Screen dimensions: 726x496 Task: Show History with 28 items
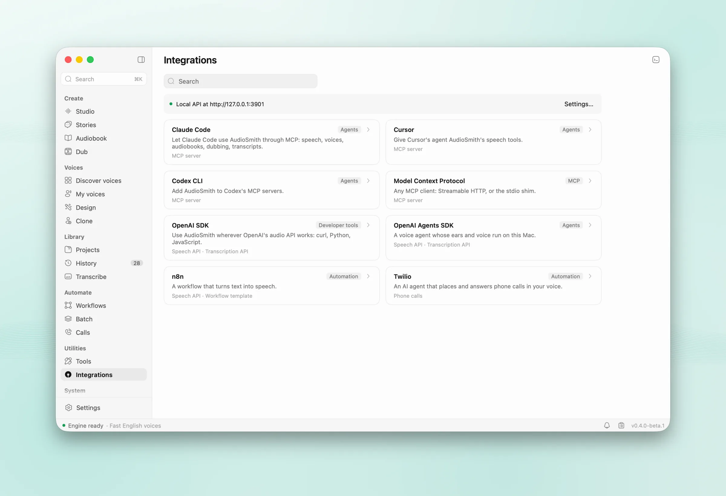tap(104, 263)
